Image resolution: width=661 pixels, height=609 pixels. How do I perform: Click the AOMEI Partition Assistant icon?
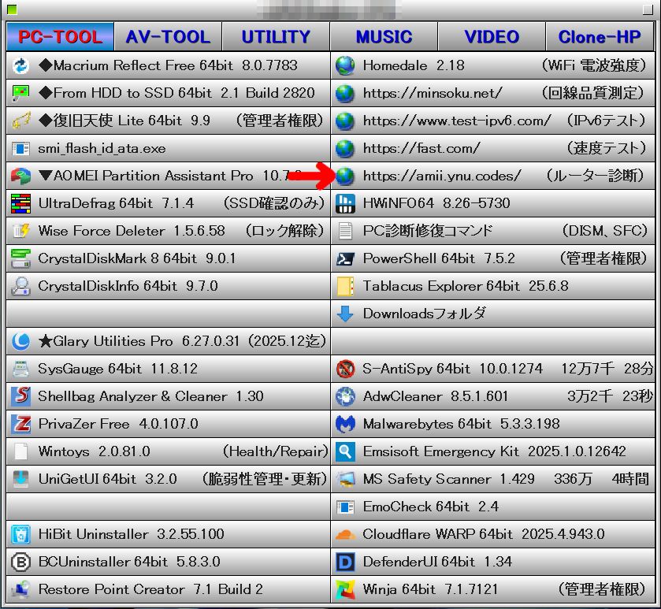point(20,176)
